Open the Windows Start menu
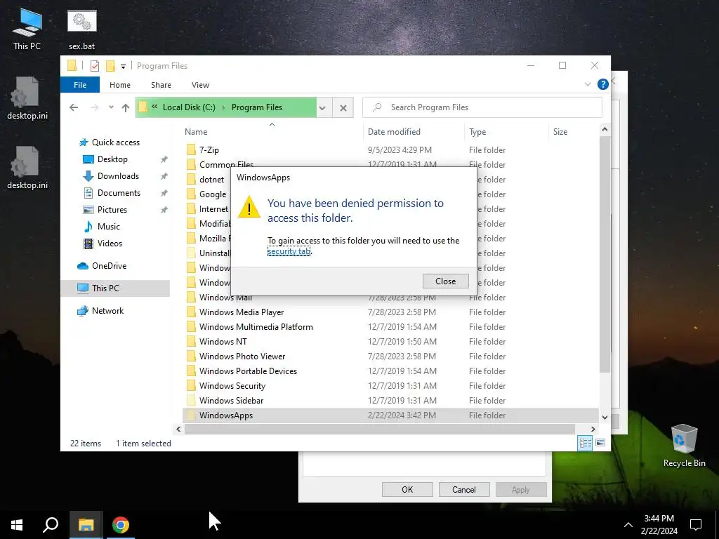The width and height of the screenshot is (719, 539). [x=17, y=525]
